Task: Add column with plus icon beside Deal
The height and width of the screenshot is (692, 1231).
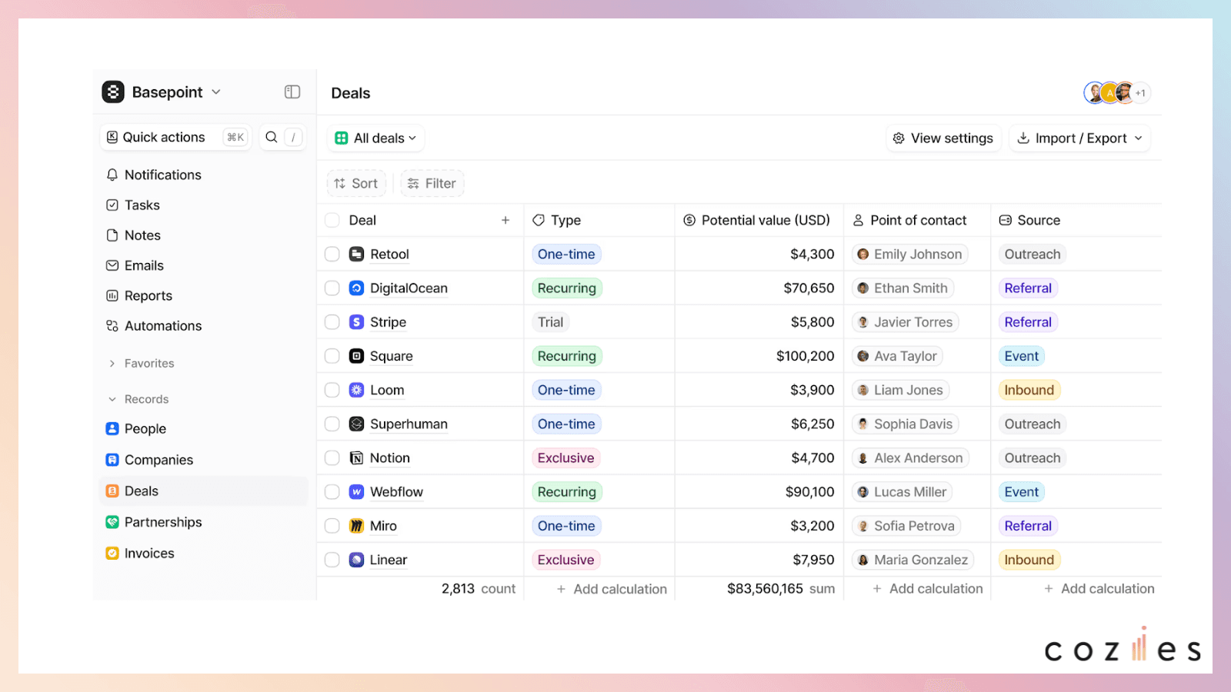Action: point(505,221)
